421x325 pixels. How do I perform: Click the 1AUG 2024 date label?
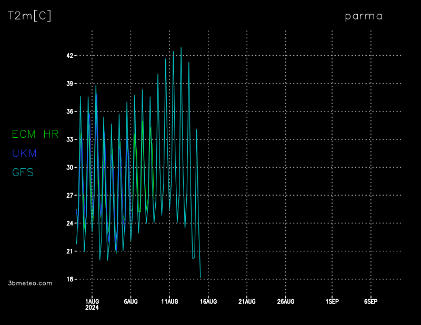tap(92, 304)
